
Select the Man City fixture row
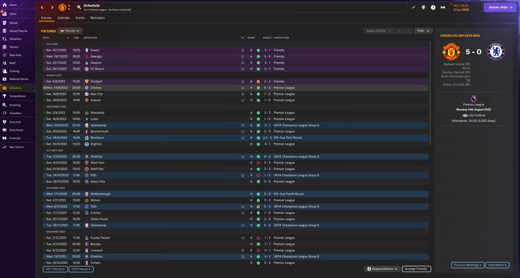[235, 94]
